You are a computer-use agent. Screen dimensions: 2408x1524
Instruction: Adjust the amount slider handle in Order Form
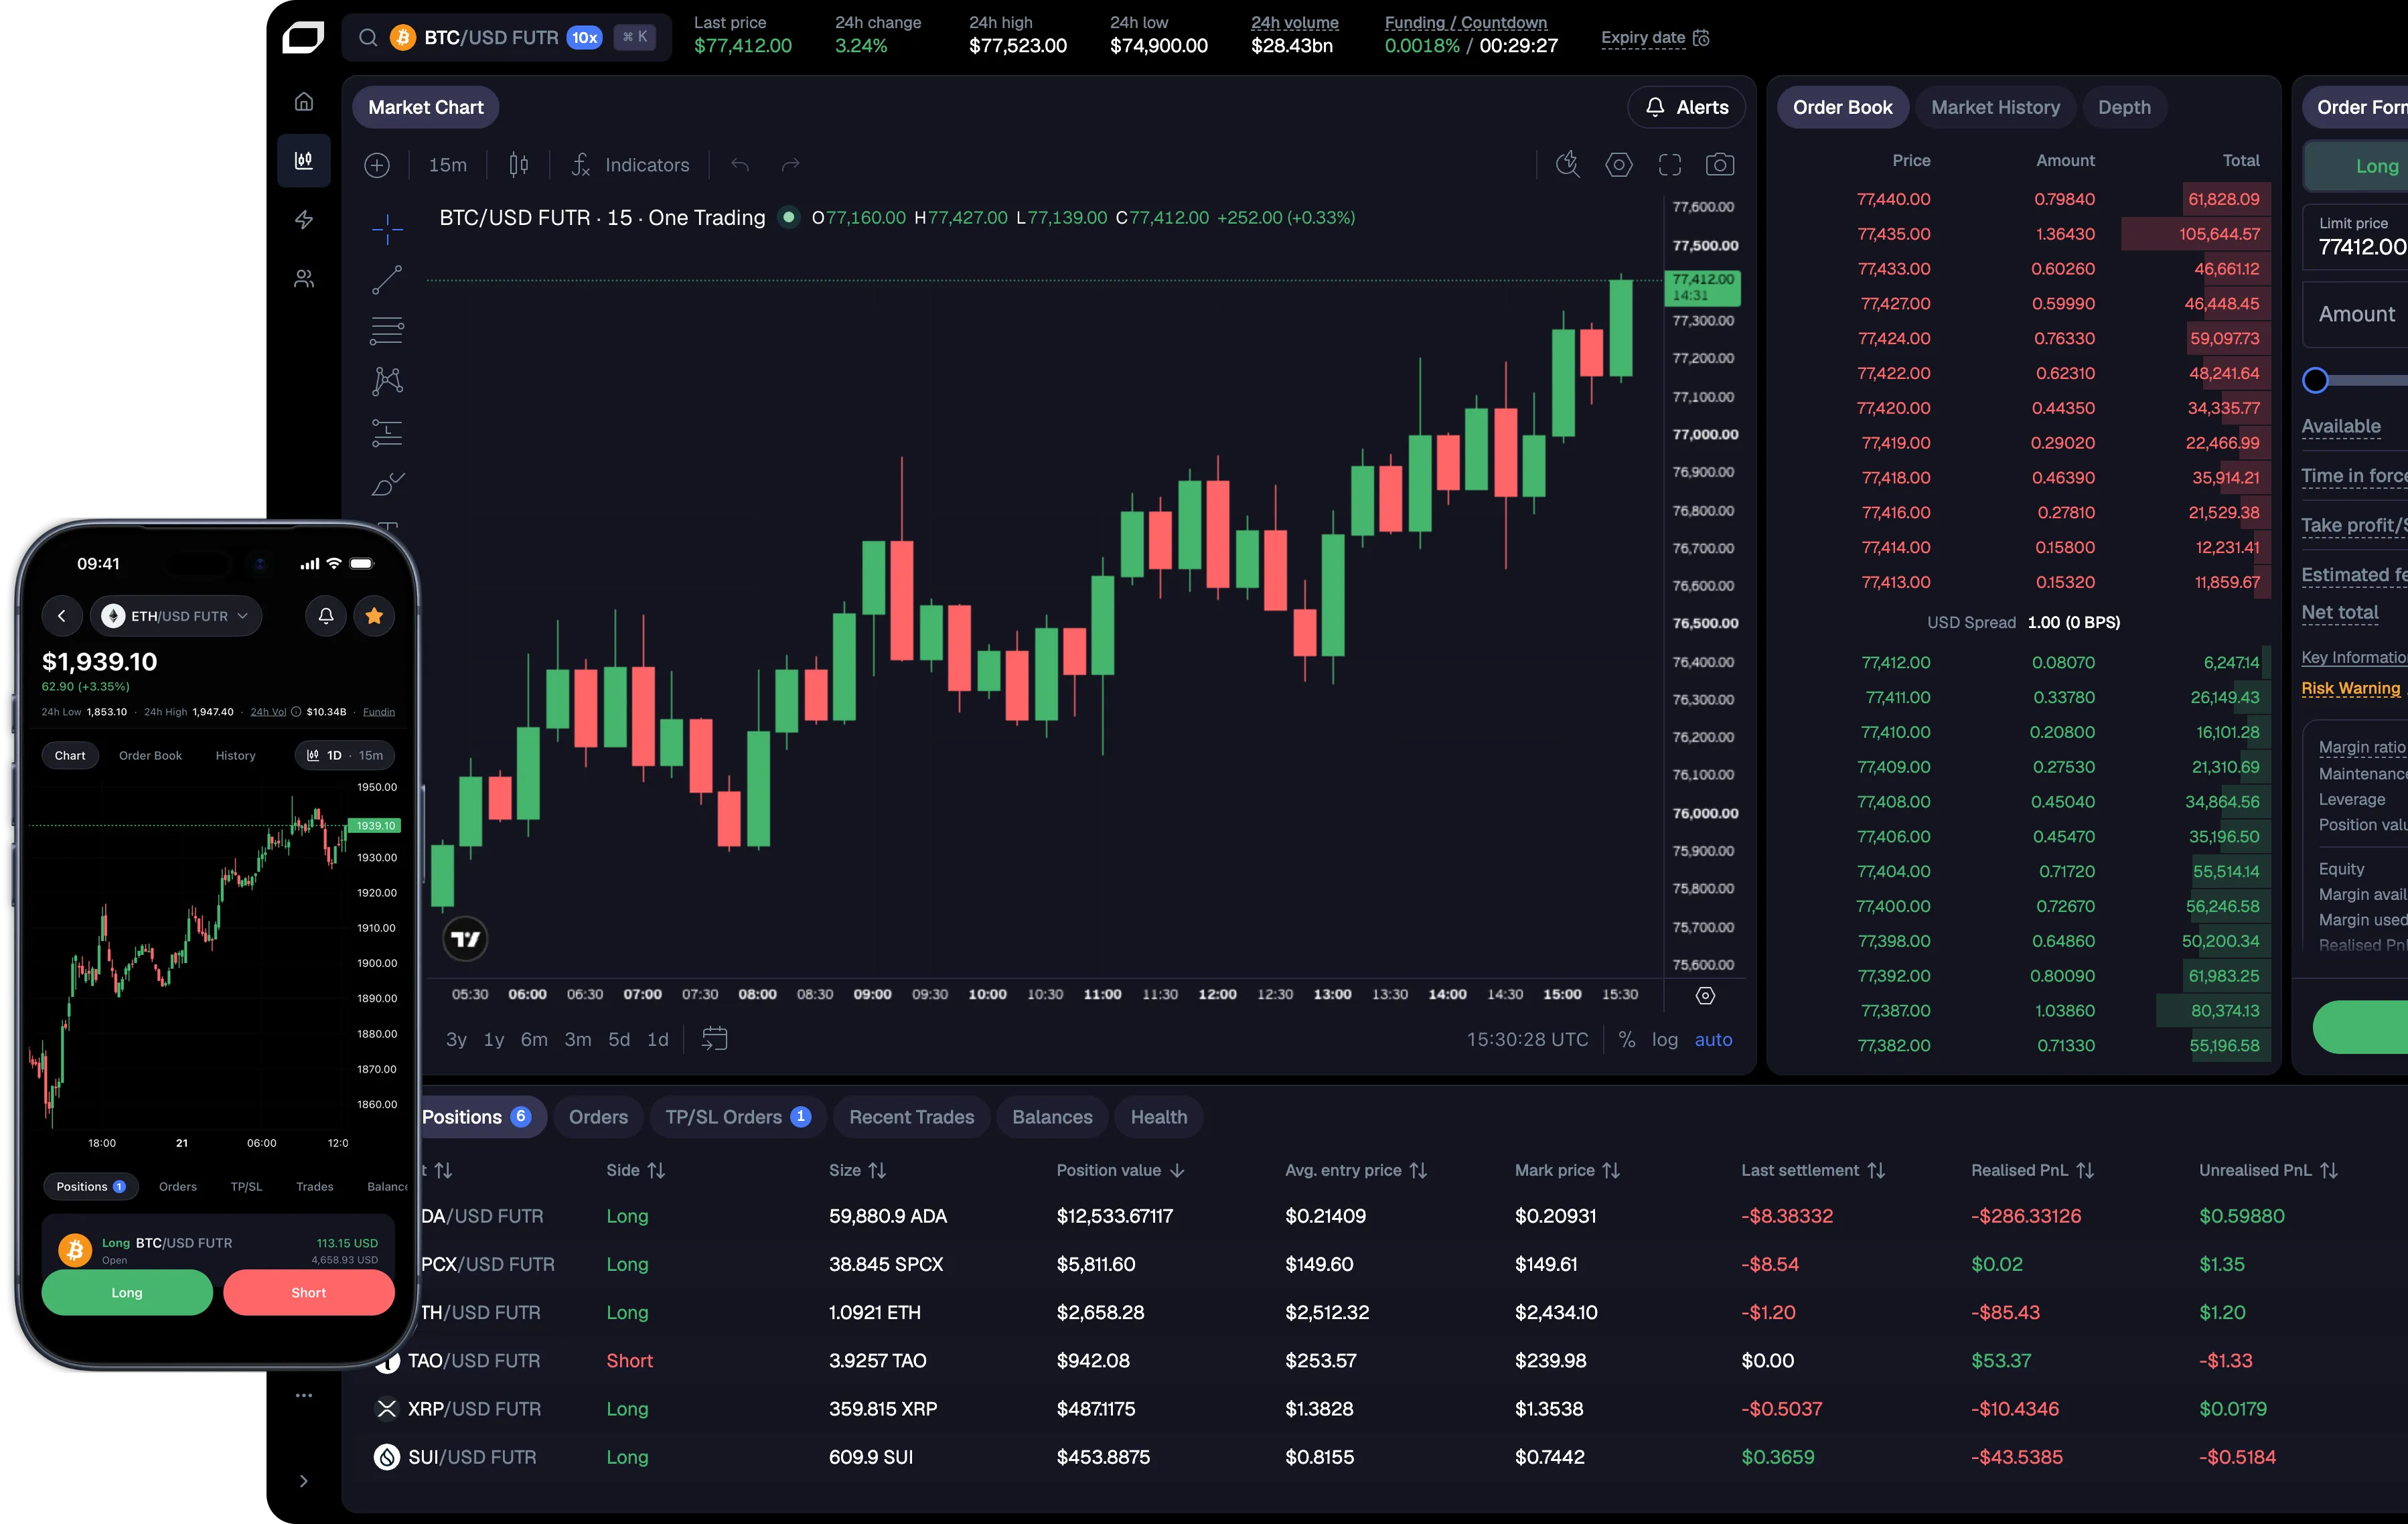pyautogui.click(x=2315, y=380)
